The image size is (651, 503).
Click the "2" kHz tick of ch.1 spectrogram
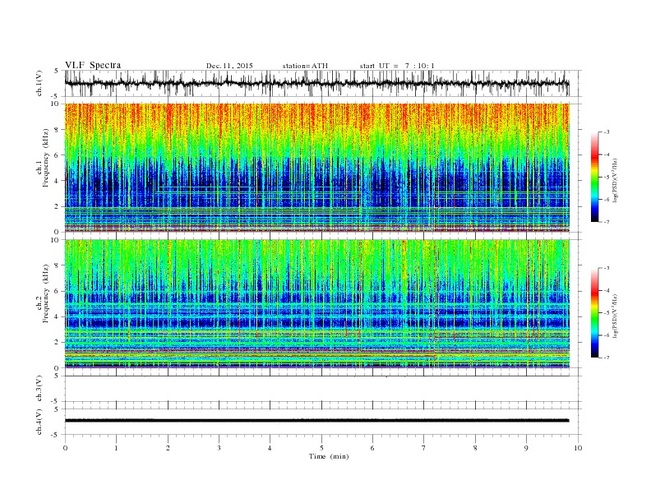(58, 206)
